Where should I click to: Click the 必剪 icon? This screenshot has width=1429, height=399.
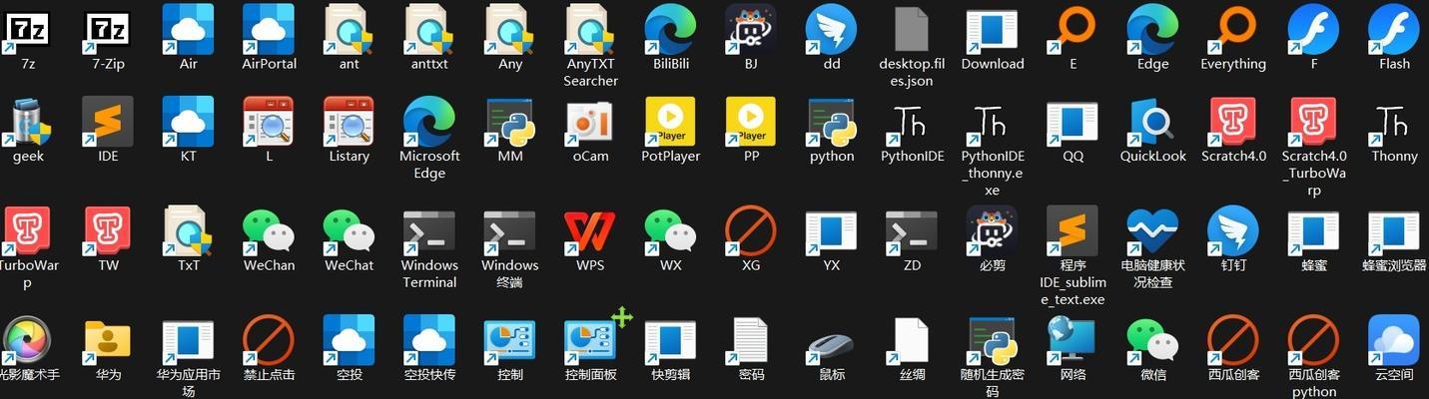point(993,231)
